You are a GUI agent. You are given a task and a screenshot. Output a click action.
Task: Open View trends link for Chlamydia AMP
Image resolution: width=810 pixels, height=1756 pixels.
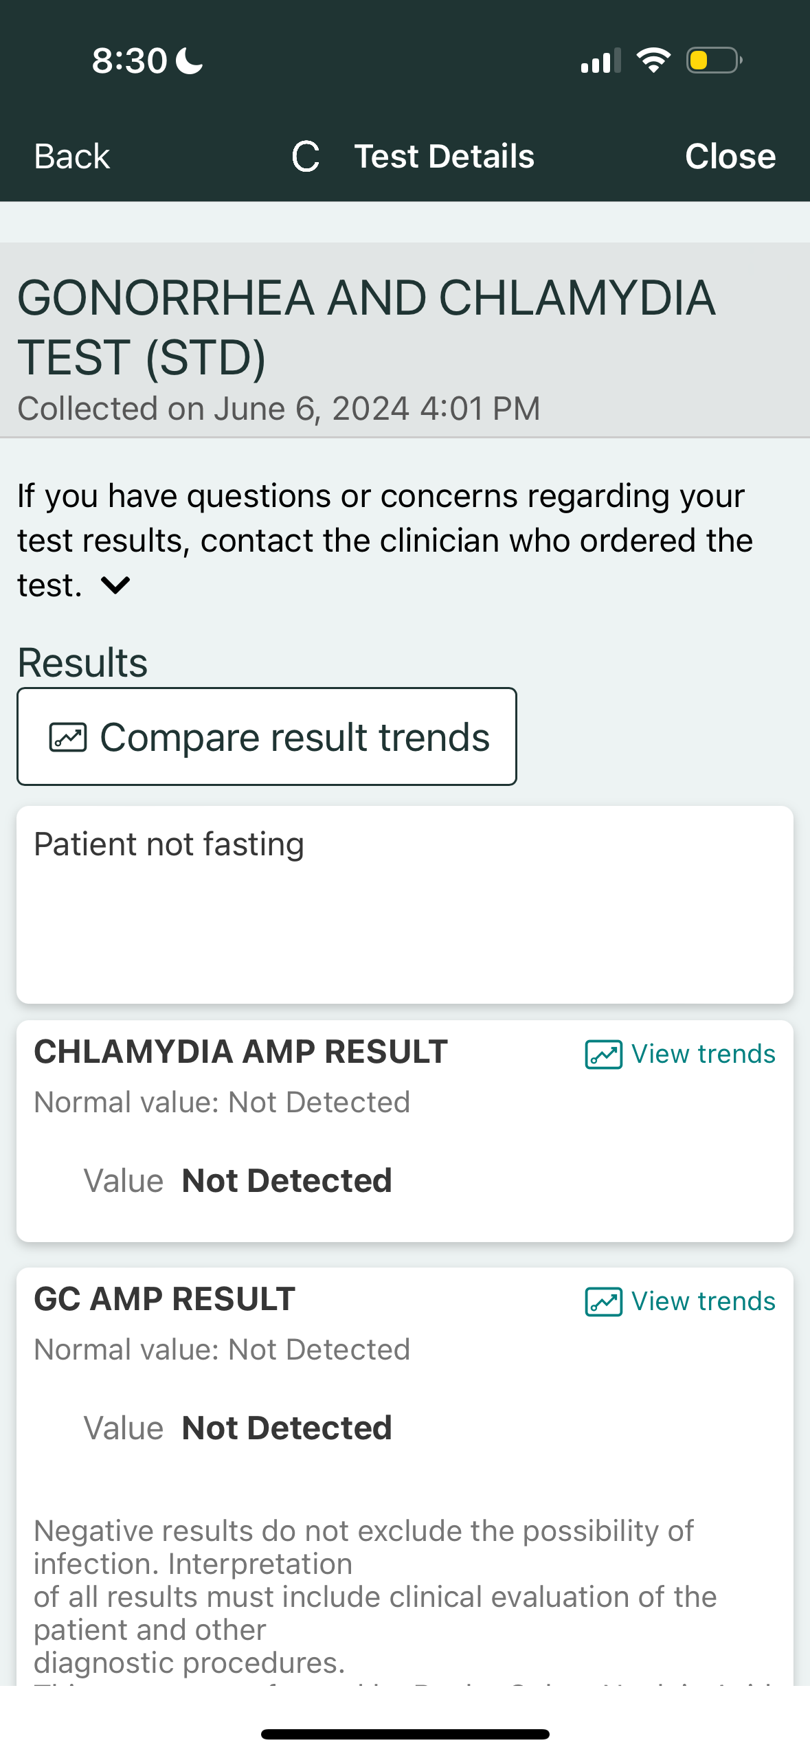(703, 1054)
